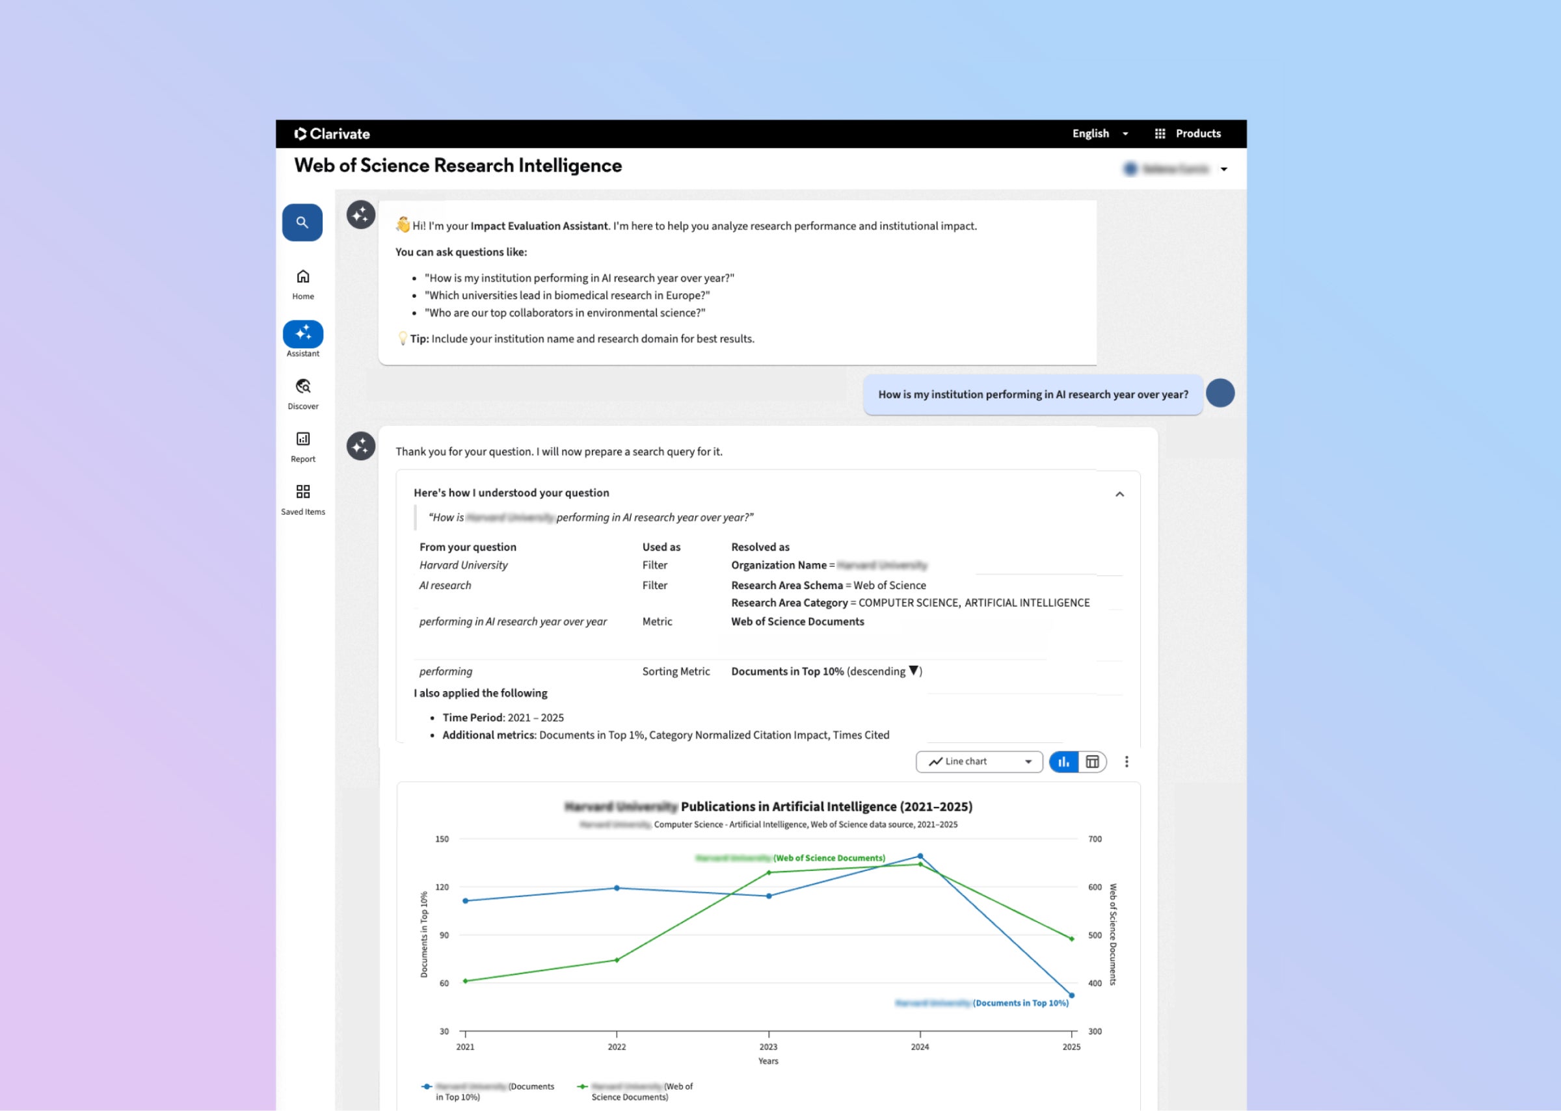1561x1111 pixels.
Task: Click the user's question message bubble
Action: pos(1033,395)
